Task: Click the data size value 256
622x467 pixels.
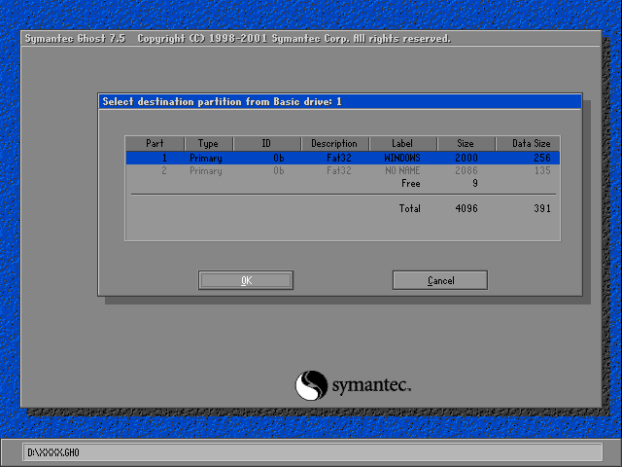Action: tap(542, 158)
